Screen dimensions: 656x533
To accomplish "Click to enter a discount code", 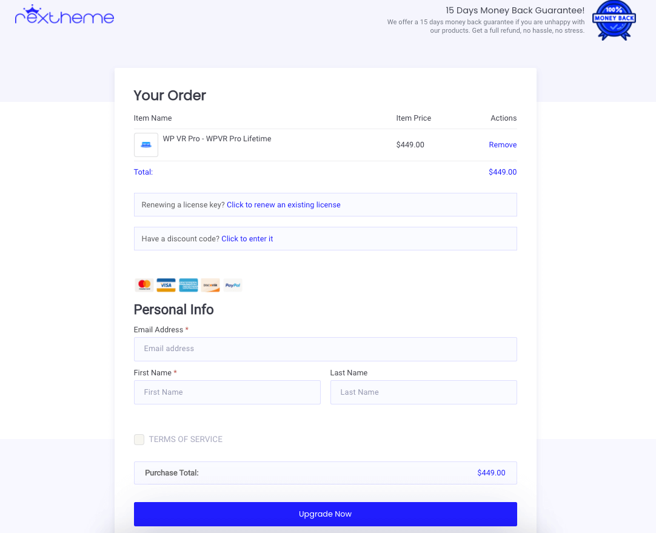I will (x=247, y=238).
